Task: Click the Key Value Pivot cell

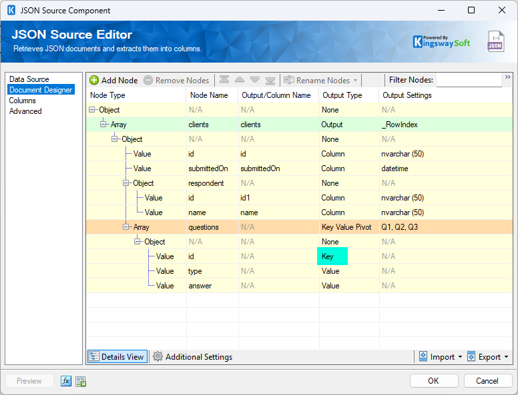Action: pyautogui.click(x=349, y=227)
